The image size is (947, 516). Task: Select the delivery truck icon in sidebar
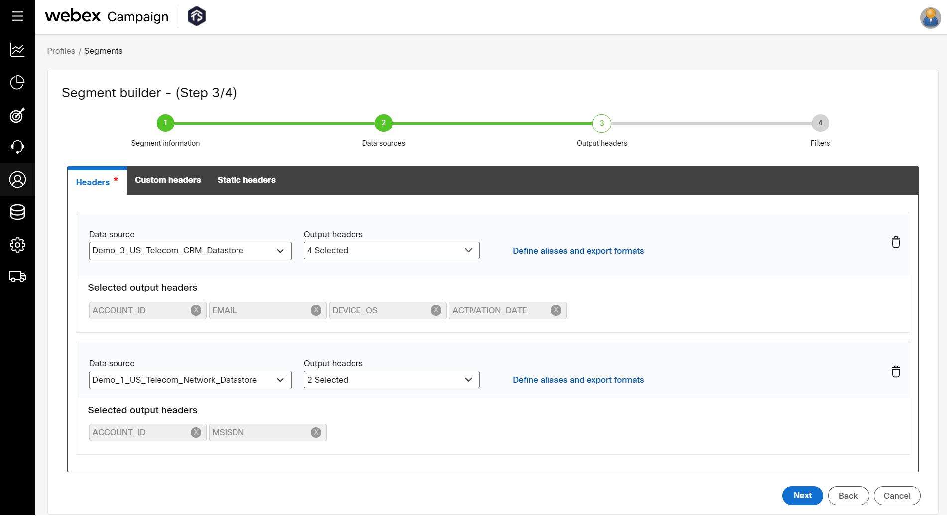(17, 277)
